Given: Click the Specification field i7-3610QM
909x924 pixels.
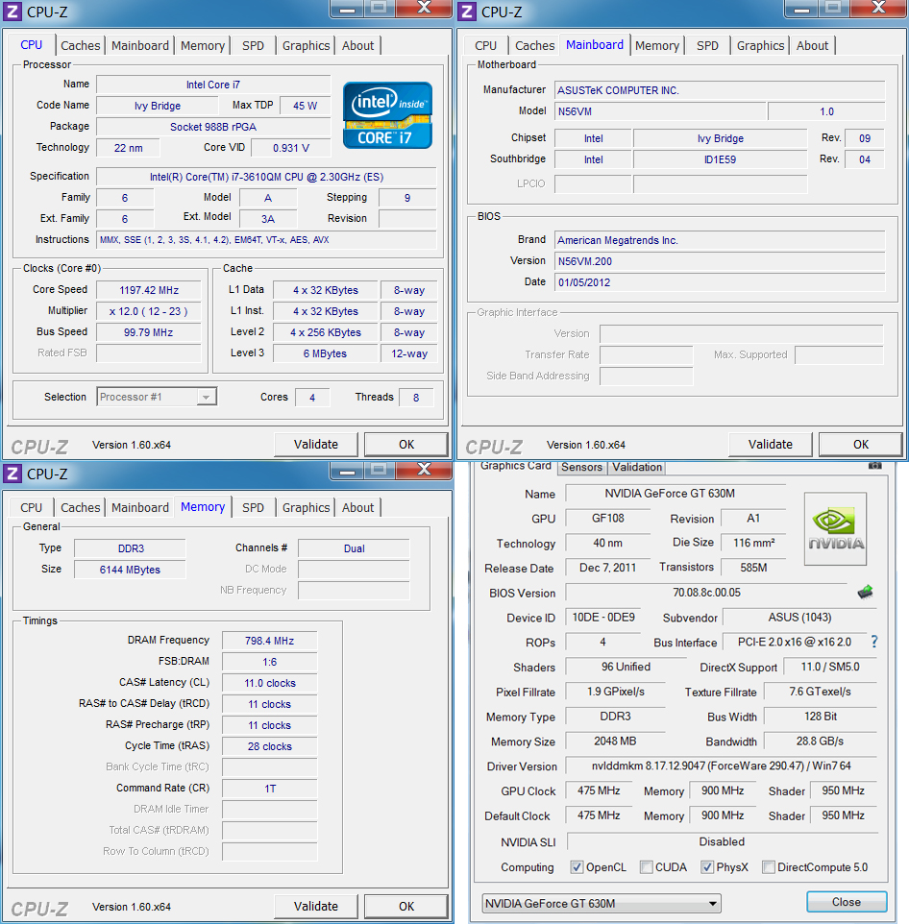Looking at the screenshot, I should pyautogui.click(x=266, y=177).
